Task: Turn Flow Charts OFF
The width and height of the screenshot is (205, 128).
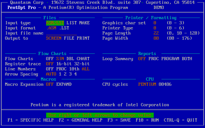Action: point(50,59)
